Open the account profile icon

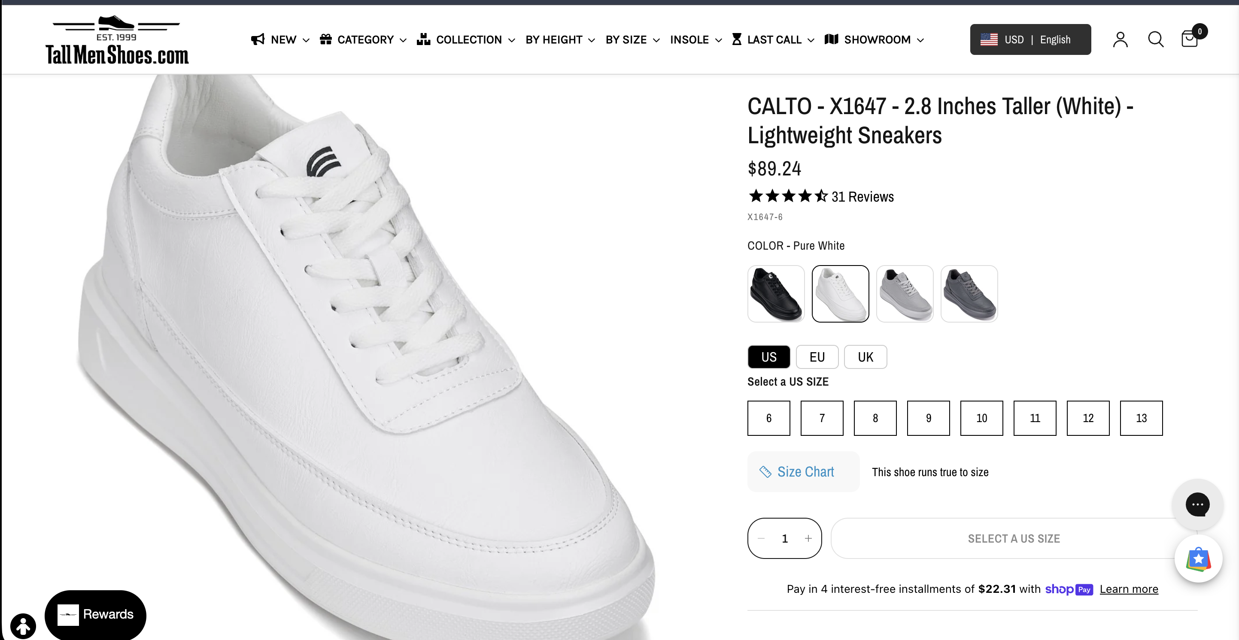(1120, 39)
